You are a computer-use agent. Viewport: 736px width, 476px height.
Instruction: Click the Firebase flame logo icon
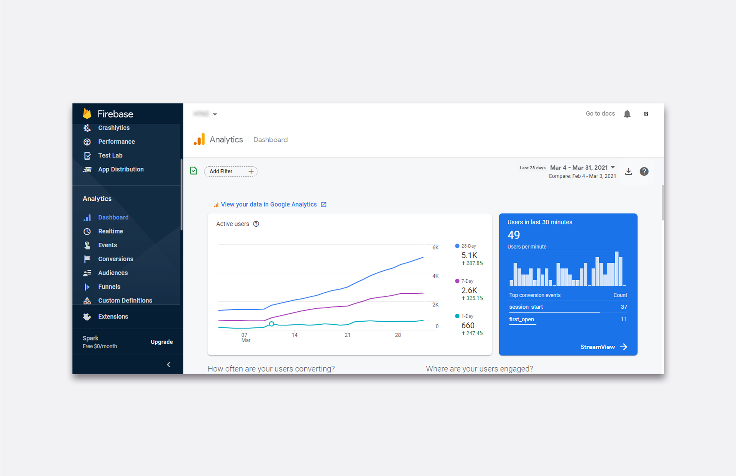click(x=87, y=114)
